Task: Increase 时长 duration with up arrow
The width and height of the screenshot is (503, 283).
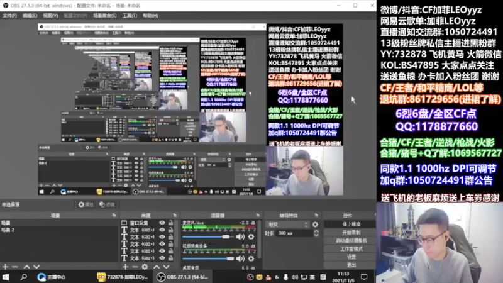Action: tap(316, 231)
